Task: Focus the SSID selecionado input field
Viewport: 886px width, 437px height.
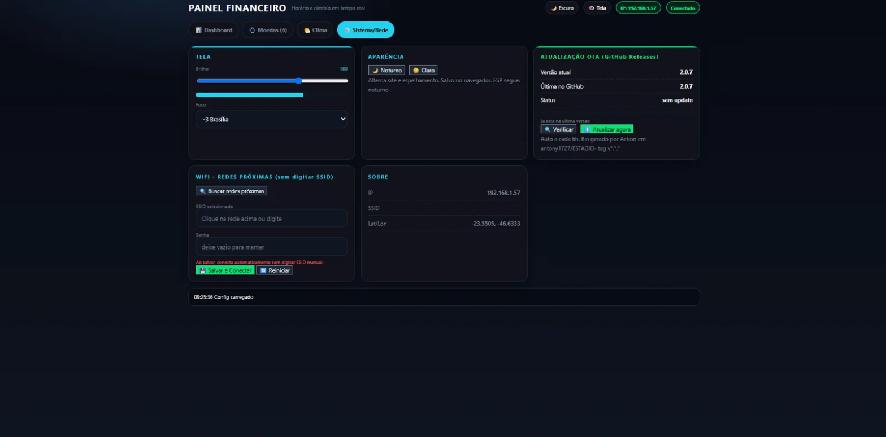Action: pos(272,218)
